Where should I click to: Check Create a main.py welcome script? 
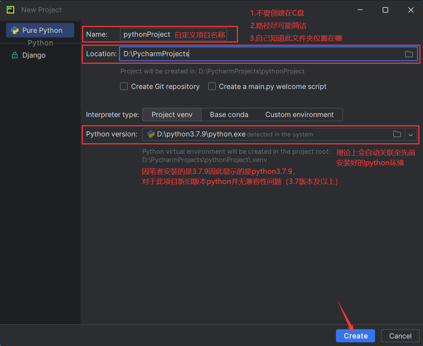(212, 86)
